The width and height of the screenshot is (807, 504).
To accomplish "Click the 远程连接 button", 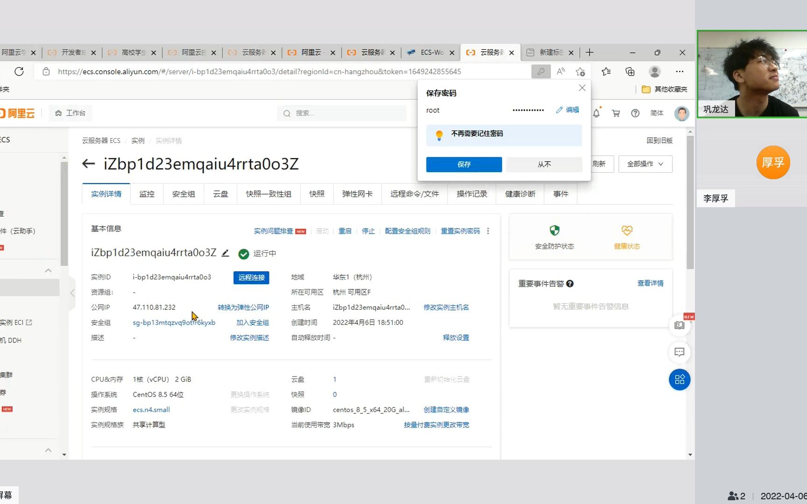I will click(251, 277).
